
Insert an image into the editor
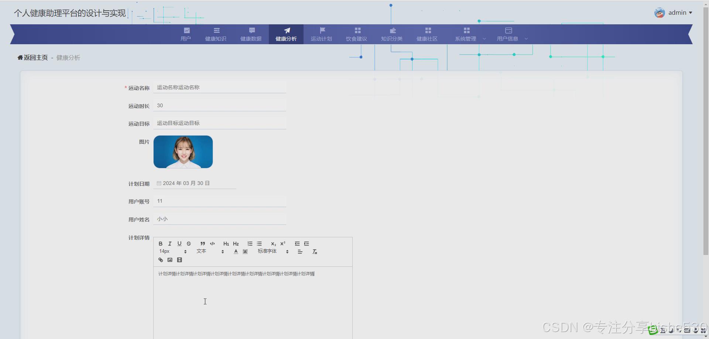[x=170, y=260]
